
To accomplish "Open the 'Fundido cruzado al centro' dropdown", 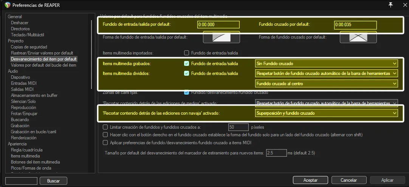I will coord(326,84).
